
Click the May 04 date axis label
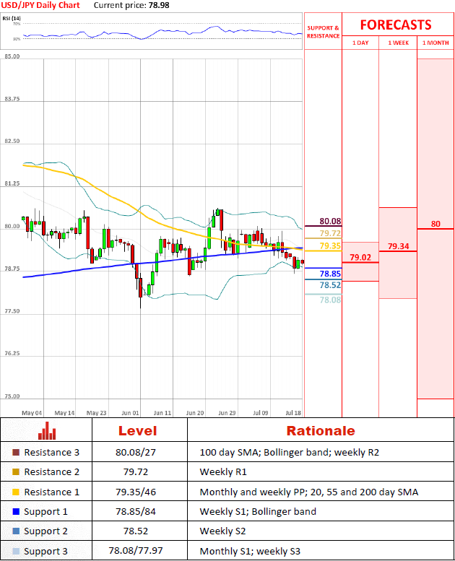pyautogui.click(x=32, y=413)
